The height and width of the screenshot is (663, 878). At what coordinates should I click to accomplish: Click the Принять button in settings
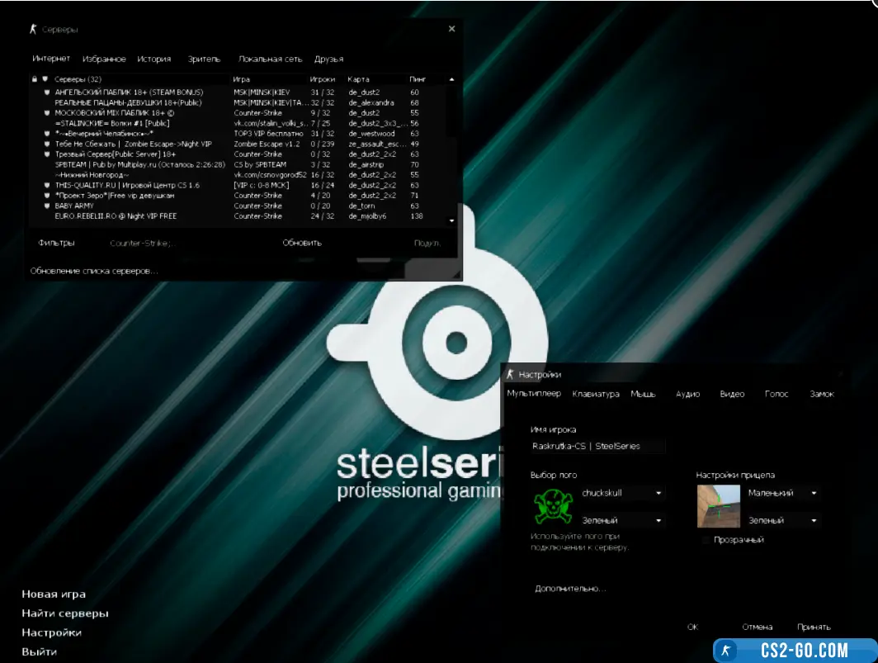click(814, 627)
